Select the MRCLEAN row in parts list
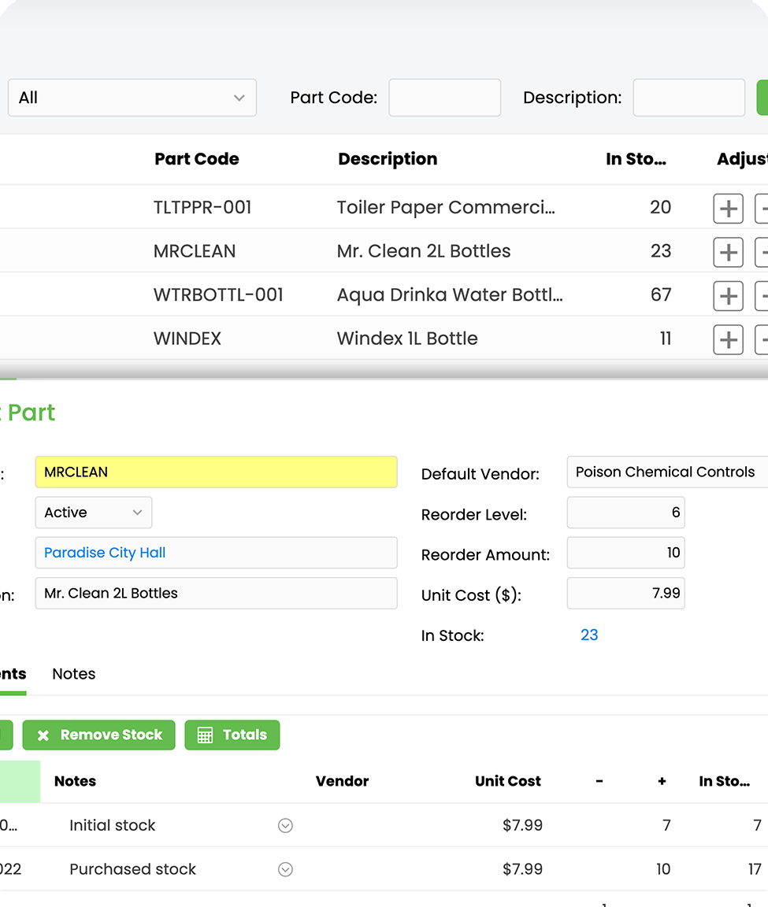Viewport: 768px width, 907px height. pos(384,251)
